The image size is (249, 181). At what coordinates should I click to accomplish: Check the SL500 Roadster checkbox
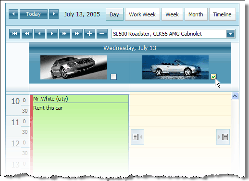click(113, 77)
